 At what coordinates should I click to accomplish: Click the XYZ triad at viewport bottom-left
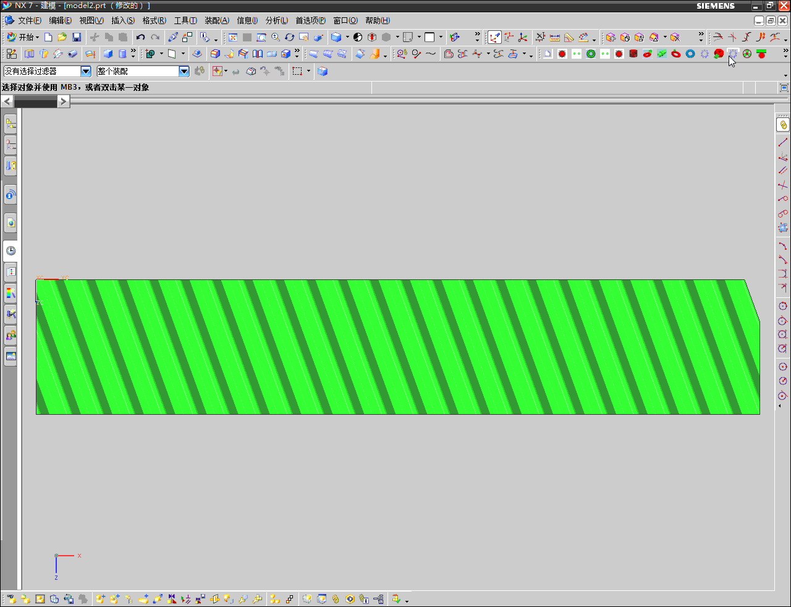point(67,565)
